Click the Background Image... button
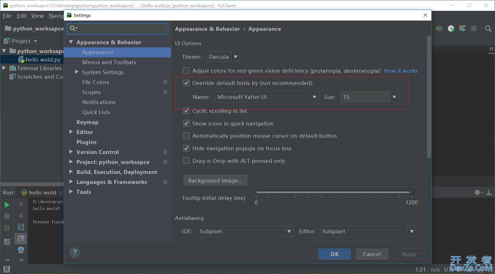The width and height of the screenshot is (495, 274). click(215, 180)
